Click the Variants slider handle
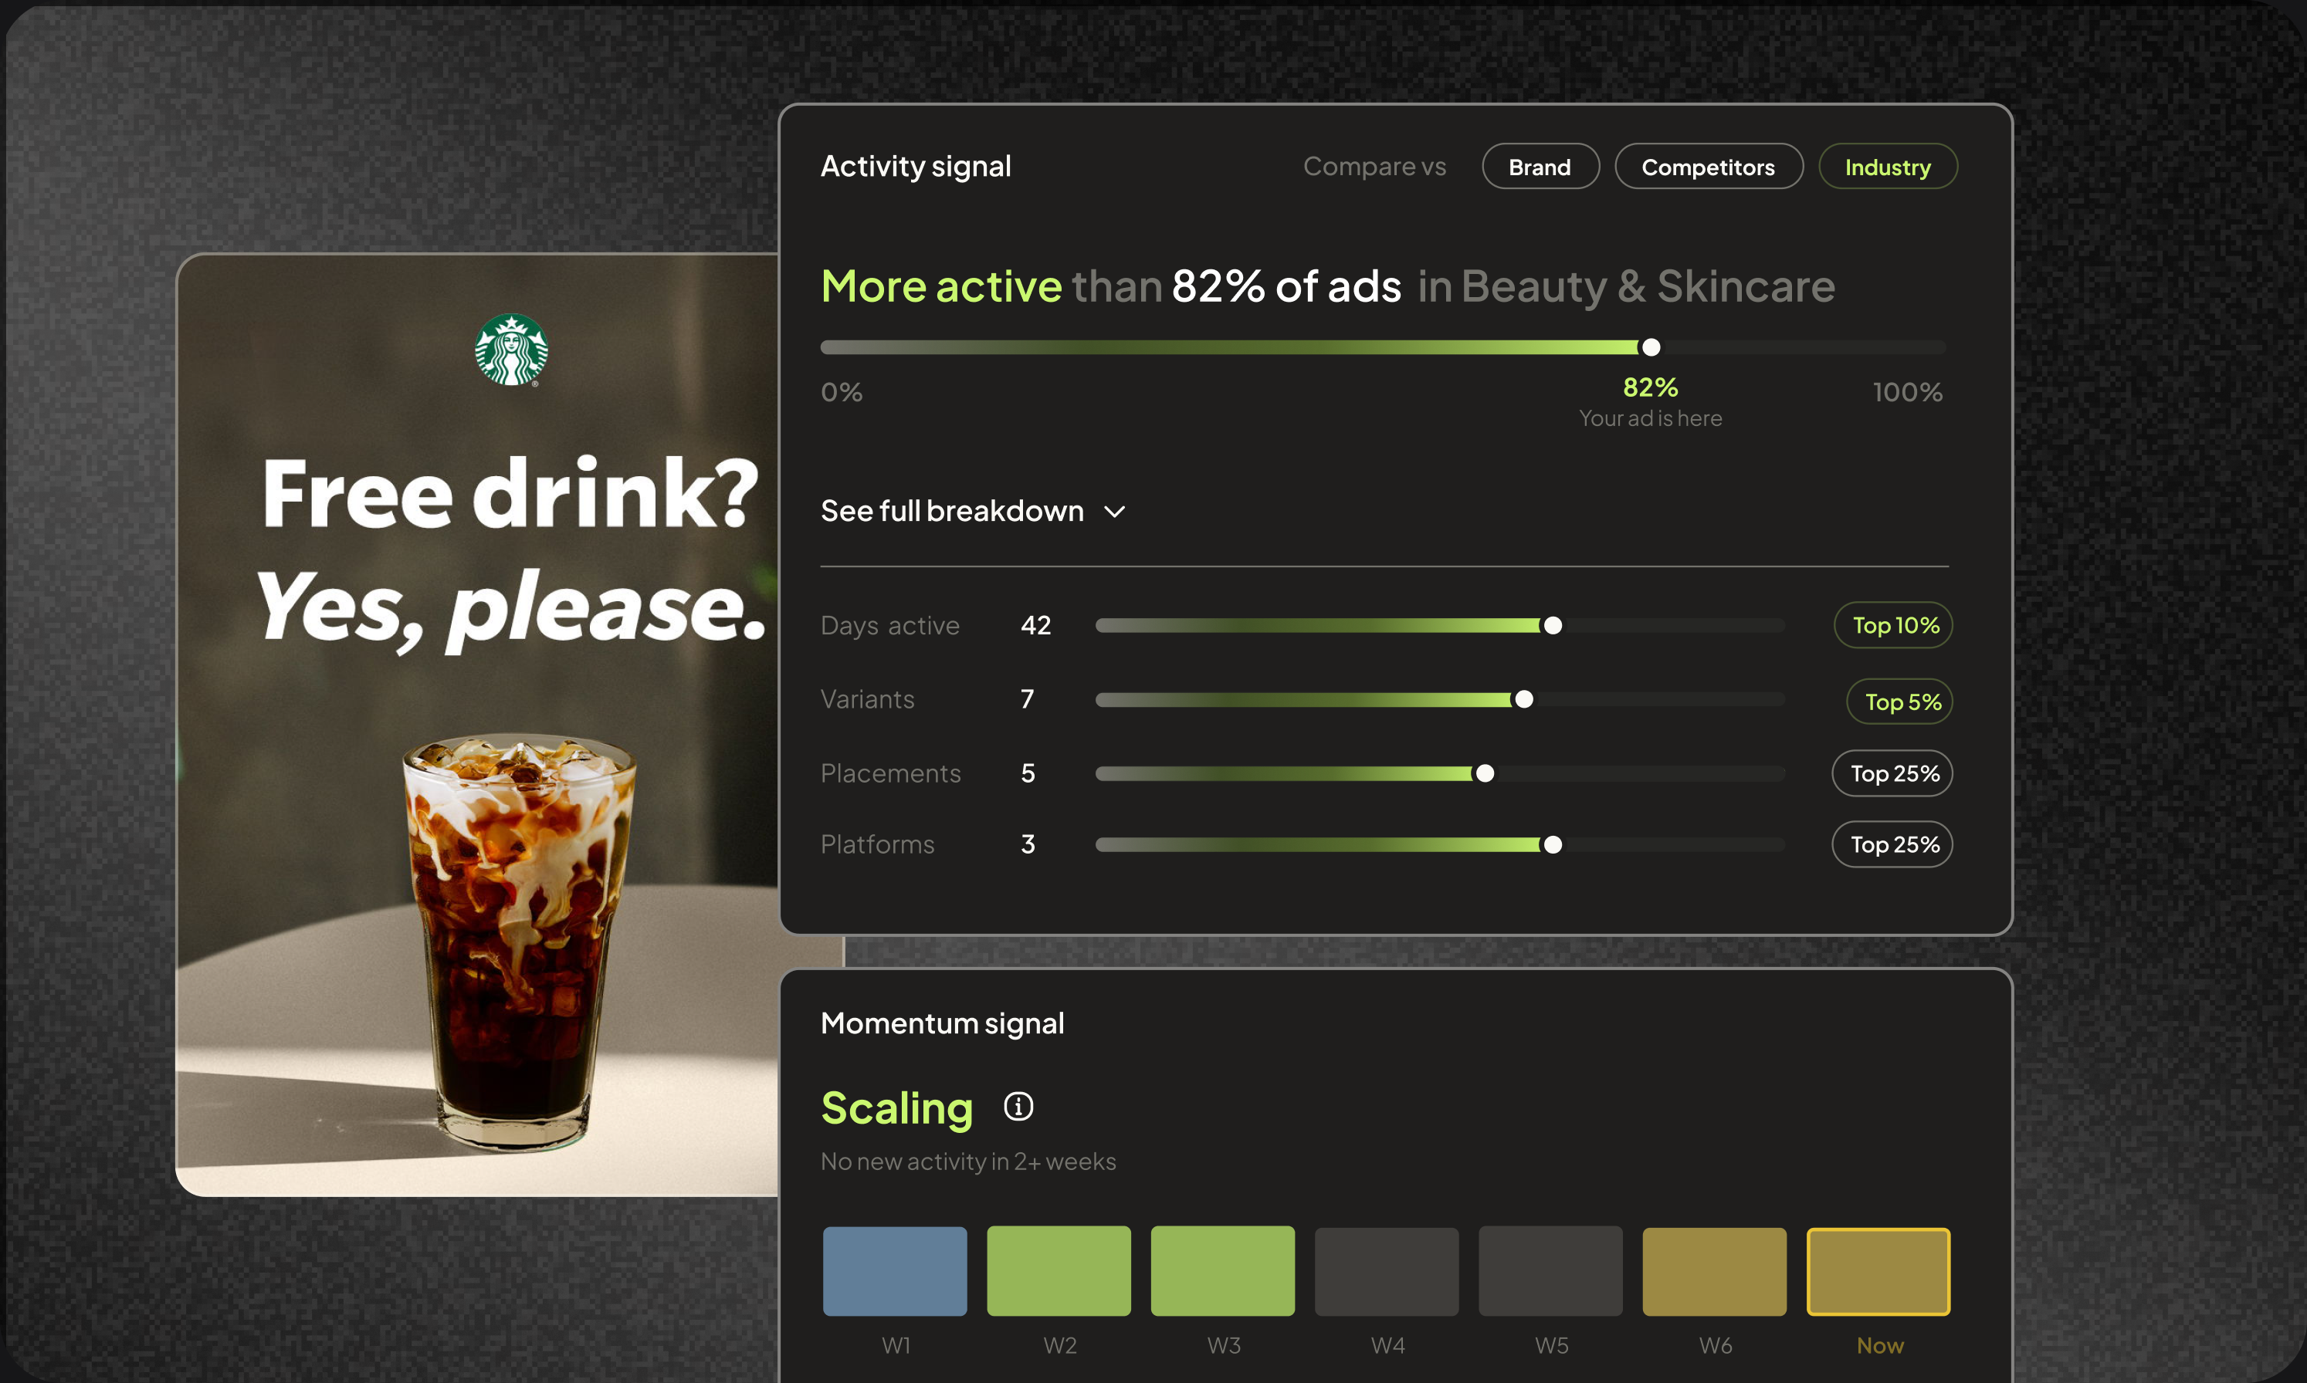 1523,699
